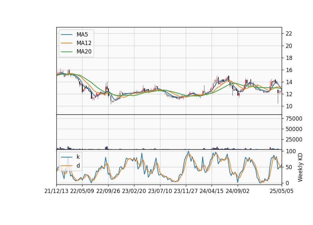Click the KD axis value 0
This screenshot has height=225, width=313.
287,183
